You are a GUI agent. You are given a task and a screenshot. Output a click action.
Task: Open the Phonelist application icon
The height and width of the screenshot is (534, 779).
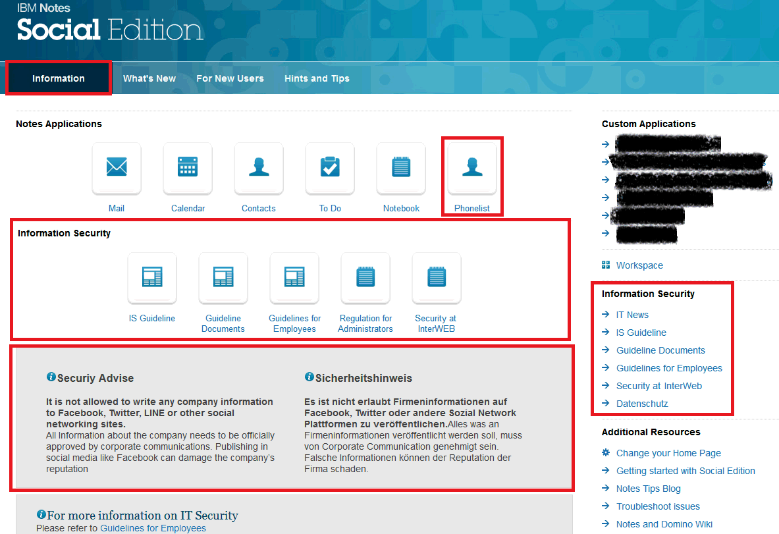pos(472,169)
